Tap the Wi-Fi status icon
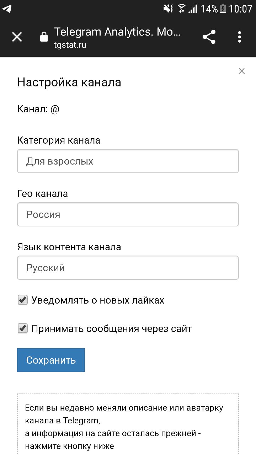256x455 pixels. (x=182, y=9)
